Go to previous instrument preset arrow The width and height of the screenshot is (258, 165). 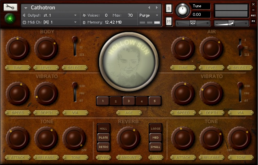[x=149, y=8]
